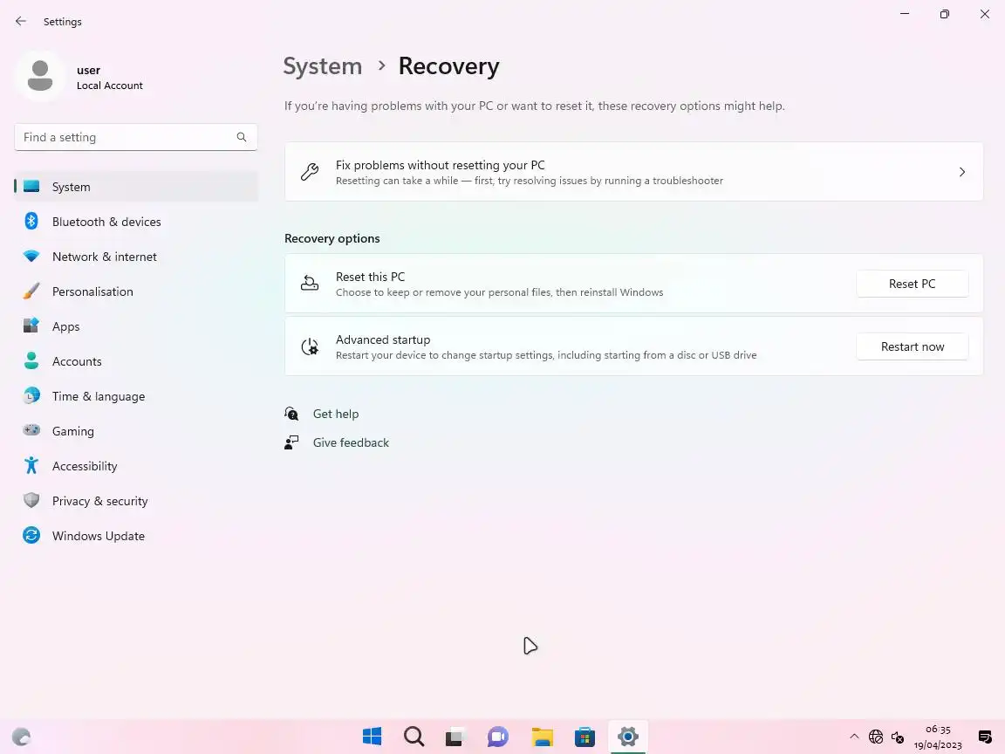
Task: Select Accounts in the sidebar
Action: tap(136, 361)
